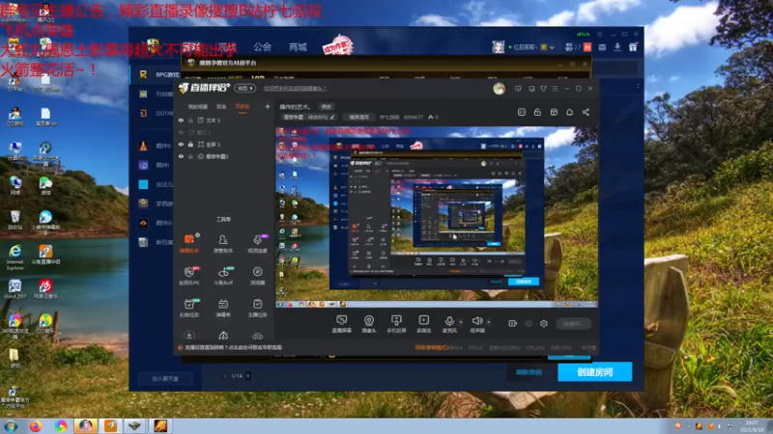Click the mode switch pill near logo
Image resolution: width=773 pixels, height=434 pixels.
click(x=245, y=89)
